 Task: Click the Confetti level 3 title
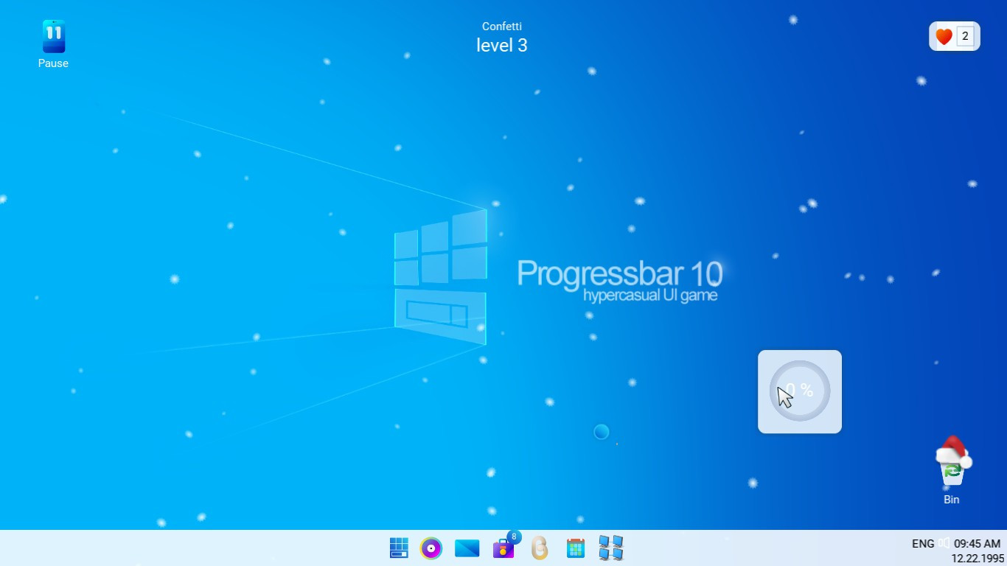pyautogui.click(x=502, y=35)
